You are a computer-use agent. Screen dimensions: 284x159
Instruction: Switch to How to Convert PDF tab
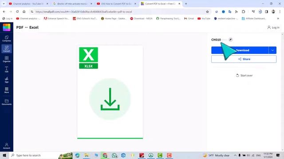pyautogui.click(x=116, y=4)
